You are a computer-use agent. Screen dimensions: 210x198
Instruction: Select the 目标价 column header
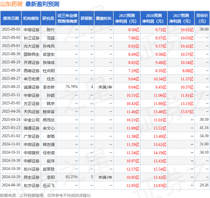202,18
